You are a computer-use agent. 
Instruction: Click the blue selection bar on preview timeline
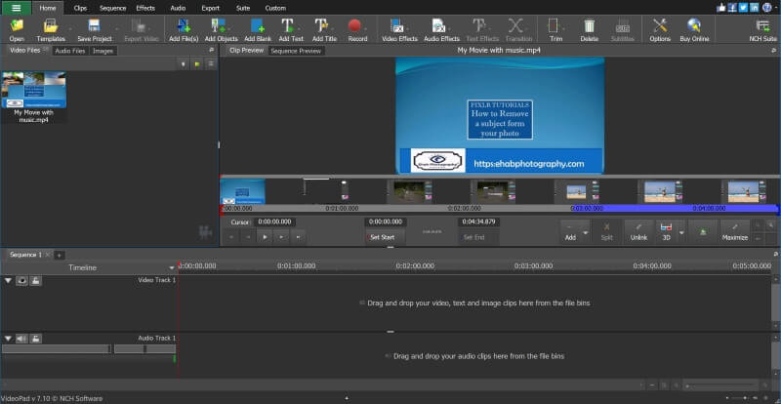675,209
